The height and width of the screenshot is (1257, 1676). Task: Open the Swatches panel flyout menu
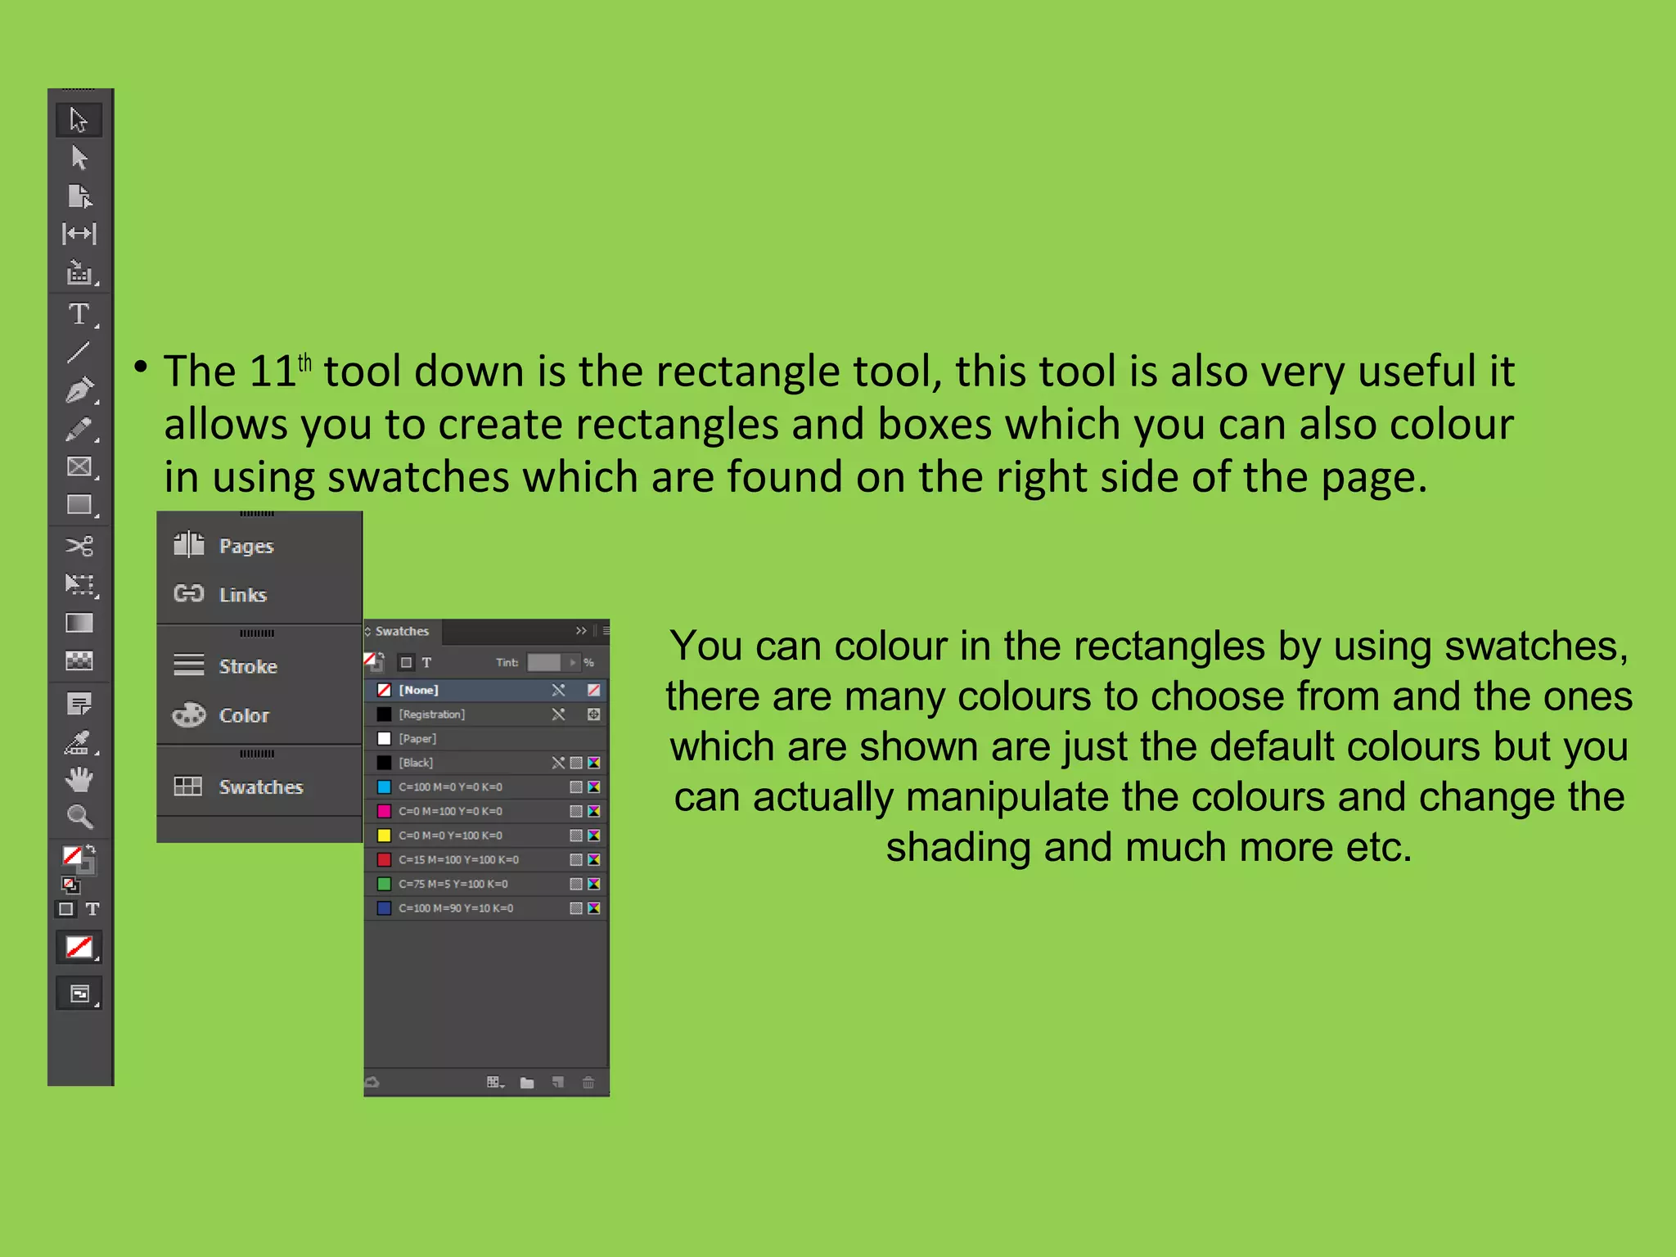tap(606, 631)
